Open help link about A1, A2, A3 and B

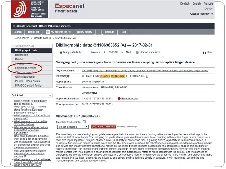[30, 110]
